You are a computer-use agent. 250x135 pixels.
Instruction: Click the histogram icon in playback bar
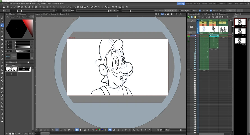(114, 130)
